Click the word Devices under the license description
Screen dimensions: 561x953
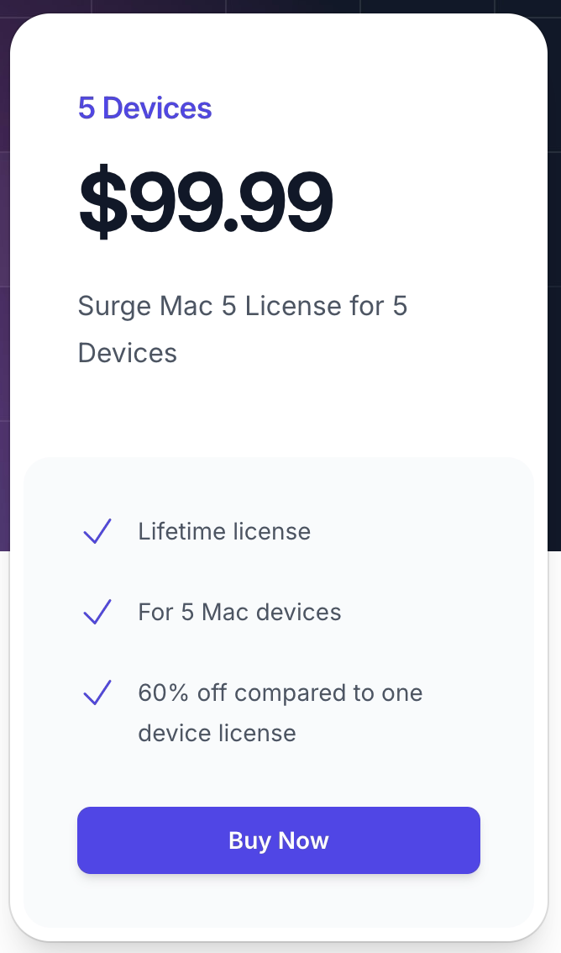[x=128, y=353]
